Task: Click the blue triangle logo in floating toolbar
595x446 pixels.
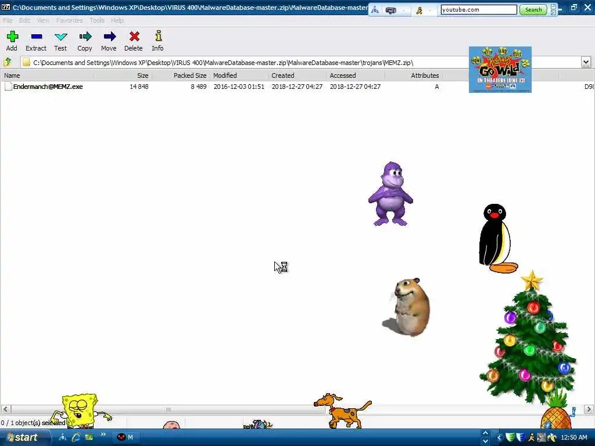Action: (x=375, y=10)
